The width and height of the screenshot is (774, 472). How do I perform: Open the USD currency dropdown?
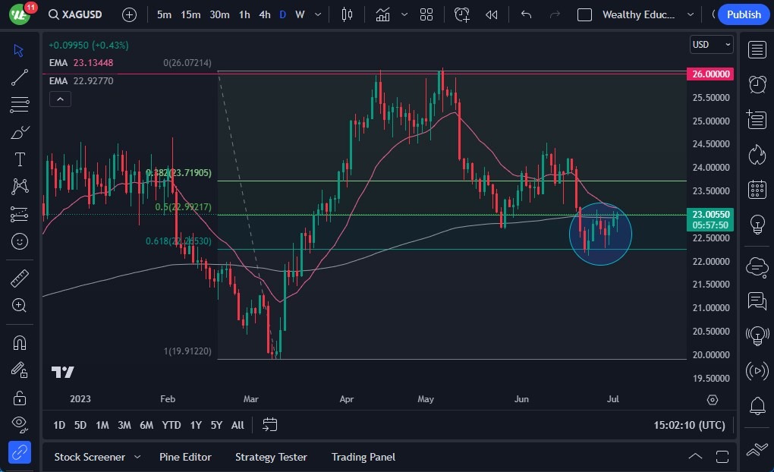[x=711, y=45]
